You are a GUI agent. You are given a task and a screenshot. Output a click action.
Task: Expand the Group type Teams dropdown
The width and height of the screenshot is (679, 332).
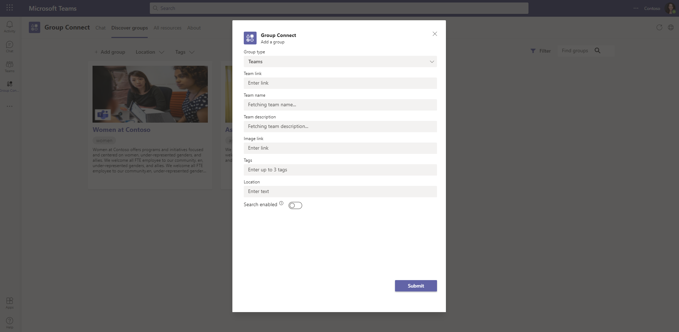point(340,61)
